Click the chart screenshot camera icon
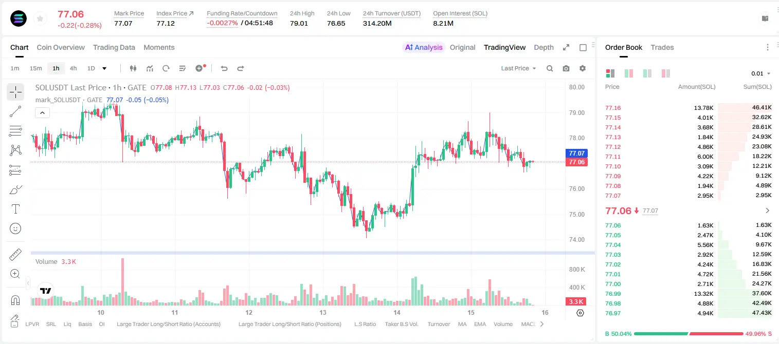 click(x=566, y=68)
